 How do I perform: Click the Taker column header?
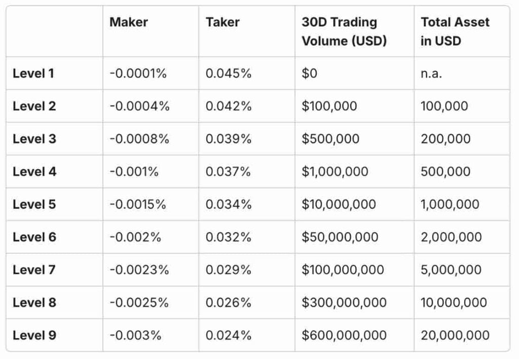point(223,22)
